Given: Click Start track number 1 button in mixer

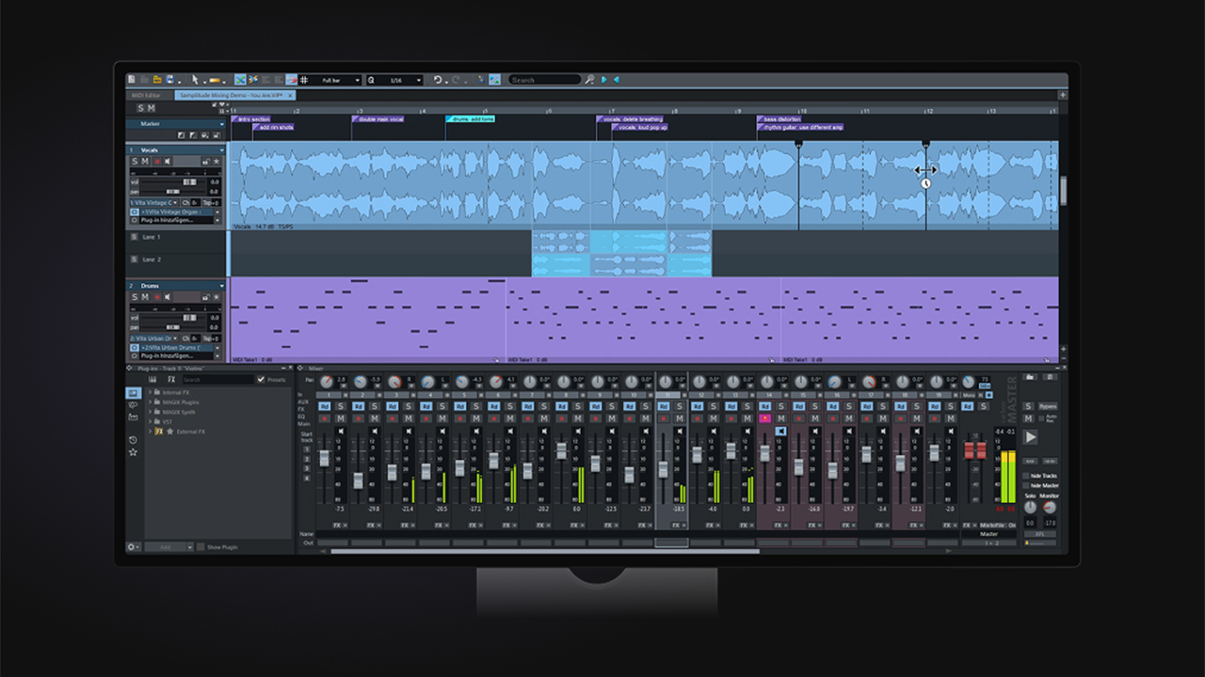Looking at the screenshot, I should 306,449.
